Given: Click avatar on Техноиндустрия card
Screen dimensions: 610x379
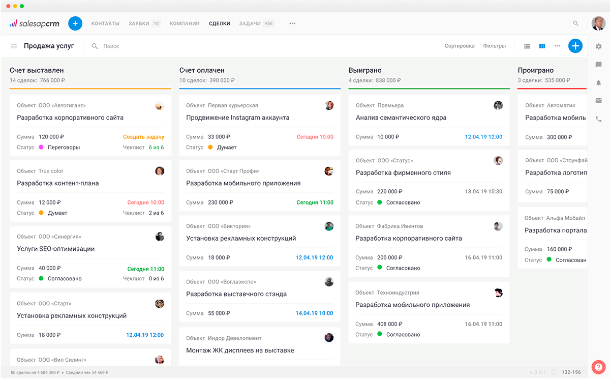Looking at the screenshot, I should (498, 293).
